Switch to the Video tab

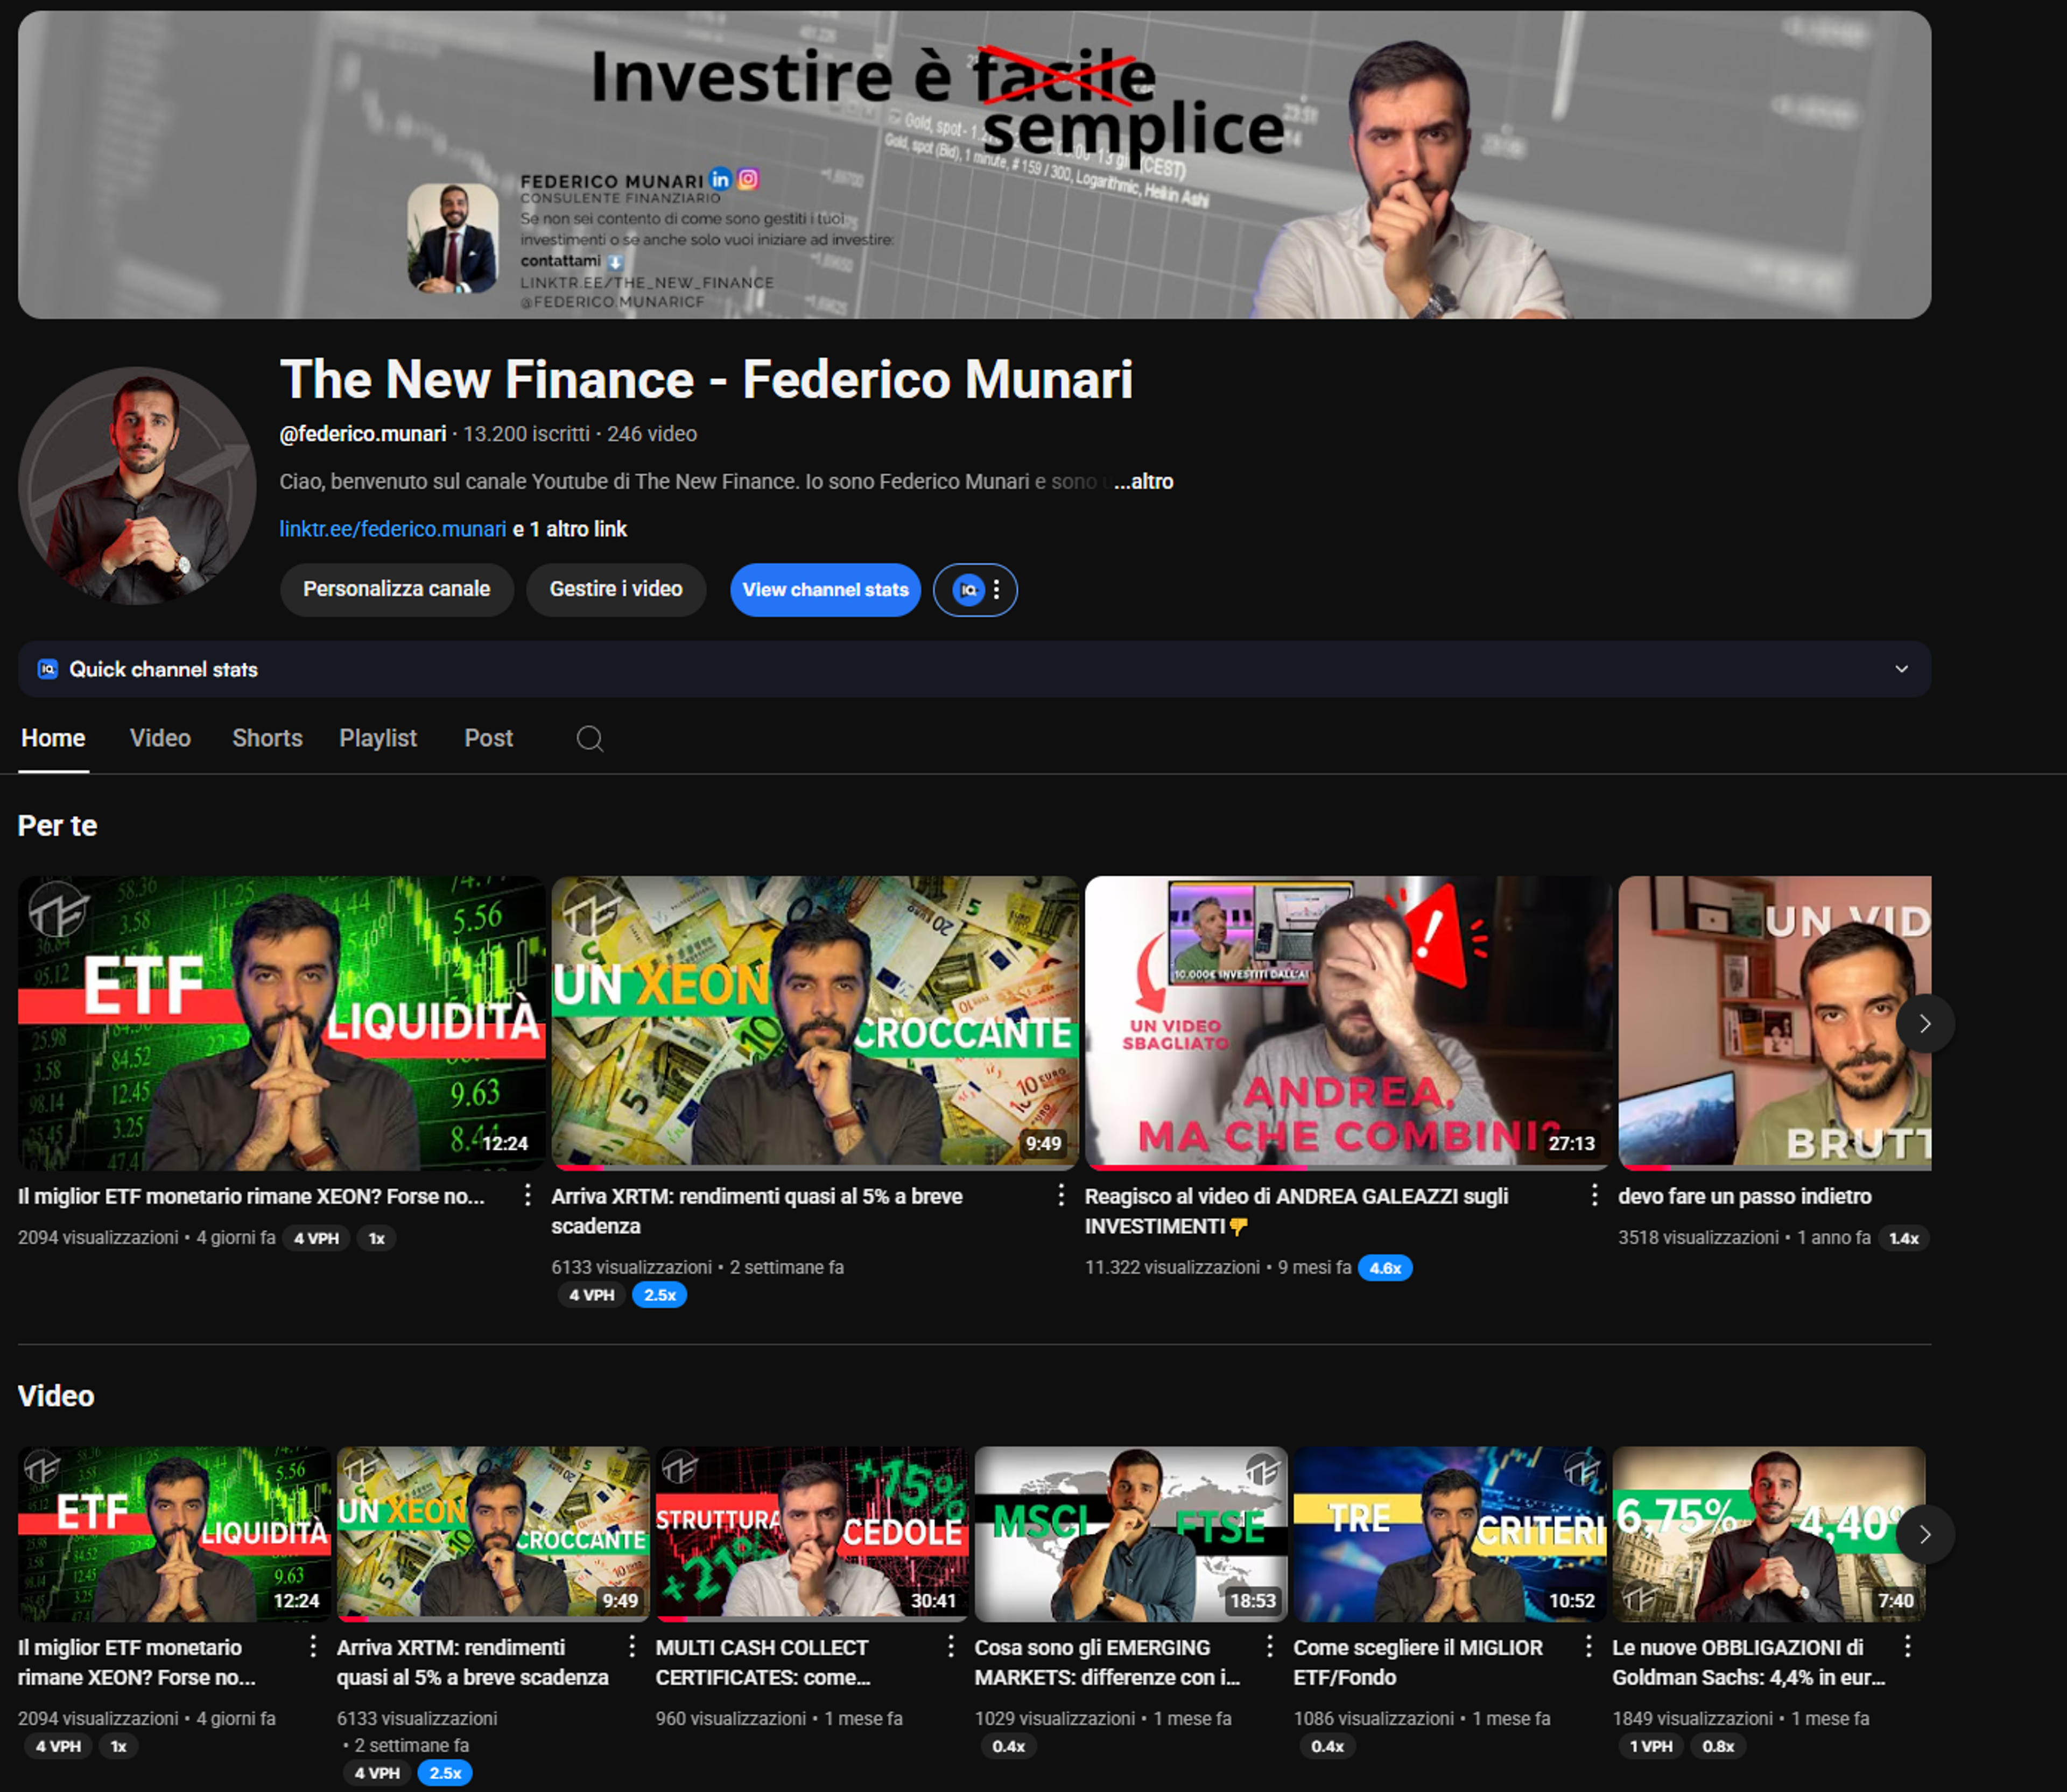point(160,738)
